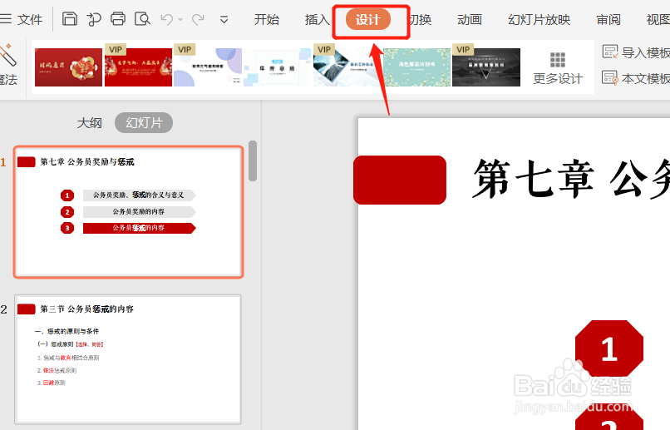Click the Undo arrow icon
The image size is (670, 430).
pos(166,19)
